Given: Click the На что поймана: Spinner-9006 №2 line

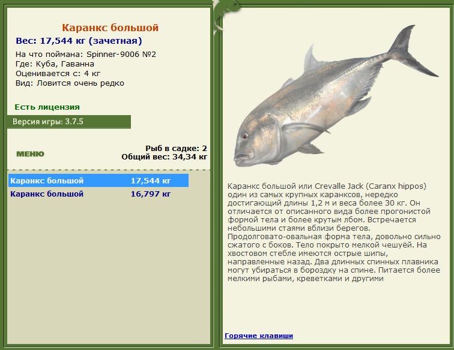Looking at the screenshot, I should (86, 55).
